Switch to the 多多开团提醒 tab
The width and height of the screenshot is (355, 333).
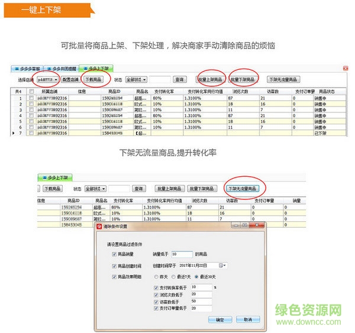point(62,69)
